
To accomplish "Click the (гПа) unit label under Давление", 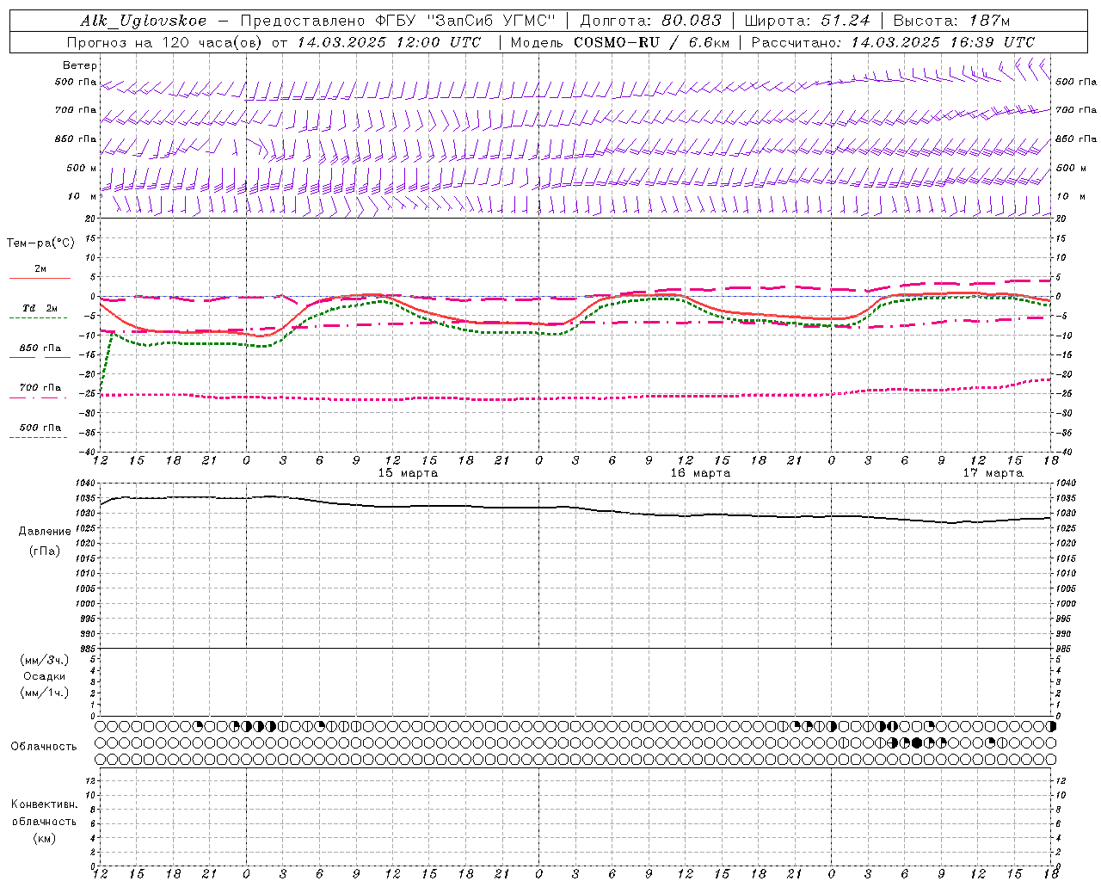I will 45,551.
